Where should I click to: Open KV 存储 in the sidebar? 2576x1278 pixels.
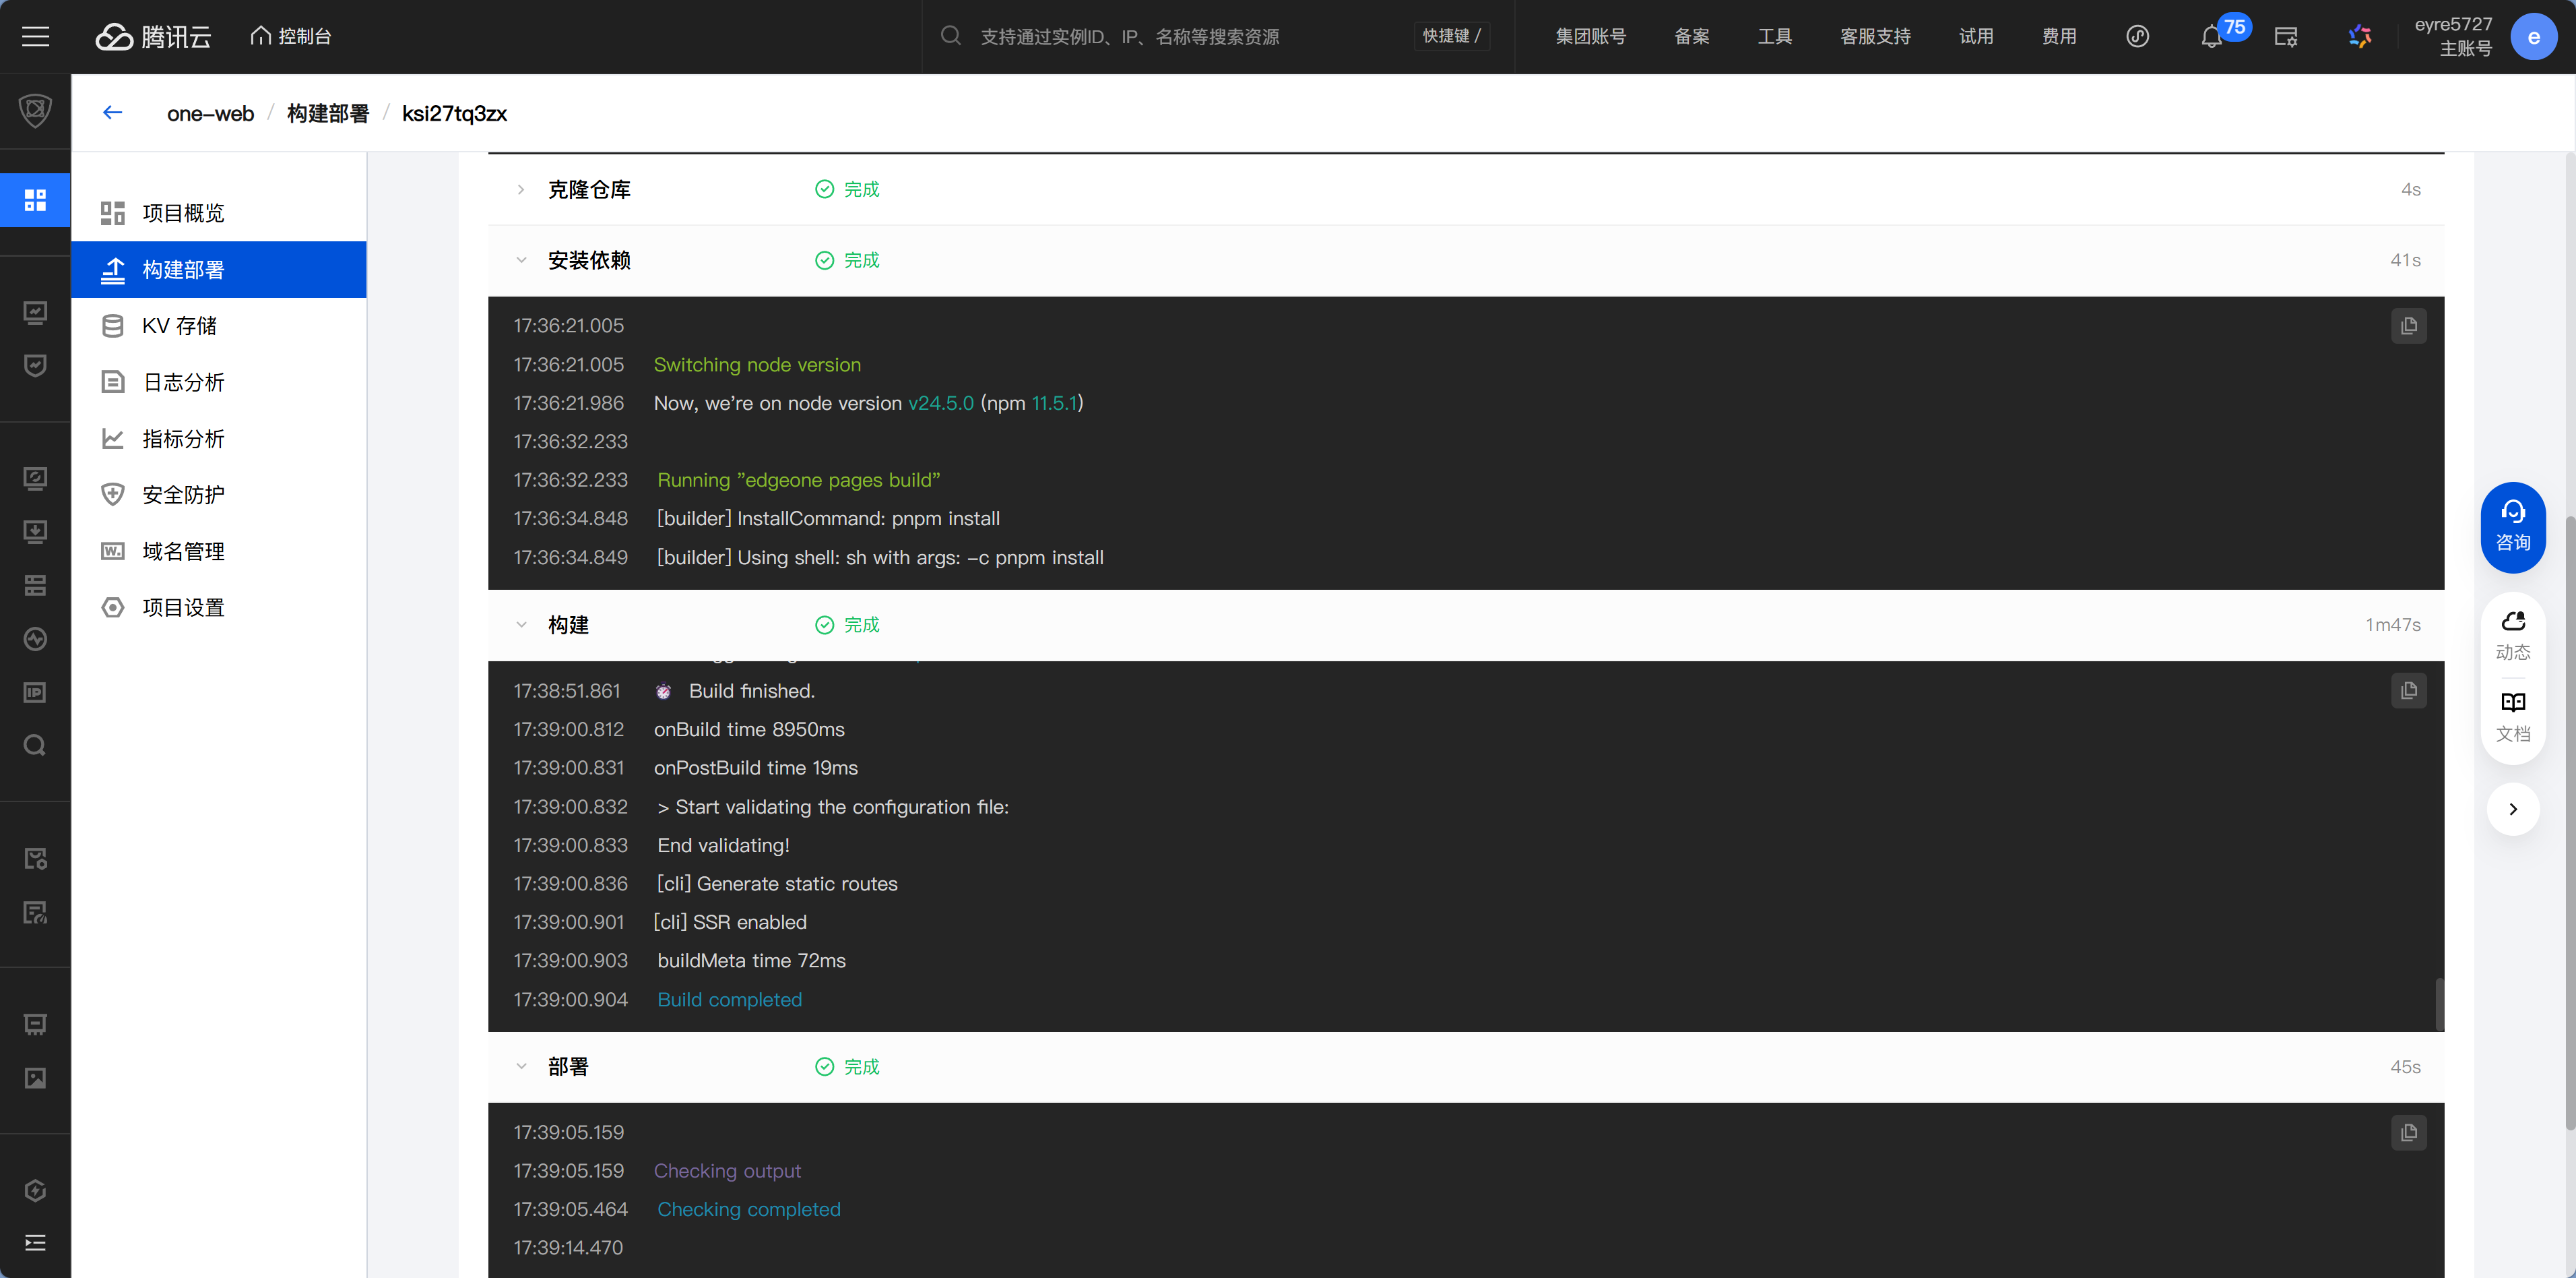[180, 326]
